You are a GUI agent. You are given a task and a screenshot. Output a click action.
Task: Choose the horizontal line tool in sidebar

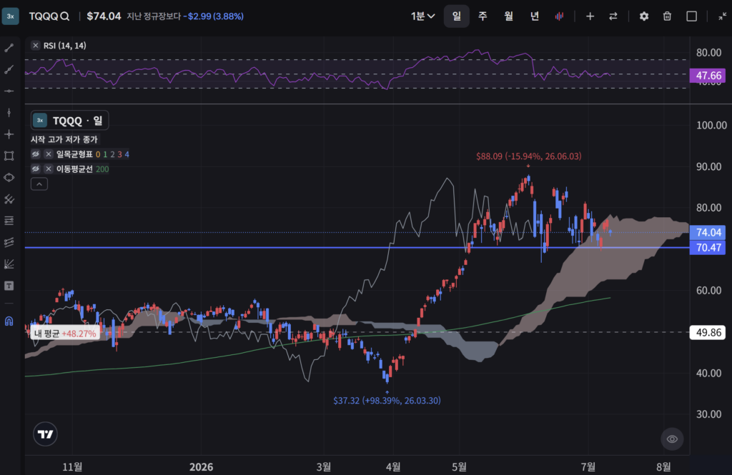pyautogui.click(x=9, y=91)
